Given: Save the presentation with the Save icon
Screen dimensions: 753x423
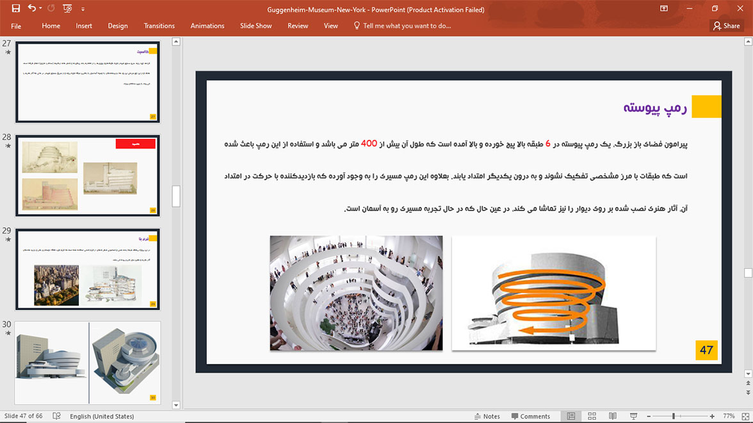Looking at the screenshot, I should pos(16,9).
